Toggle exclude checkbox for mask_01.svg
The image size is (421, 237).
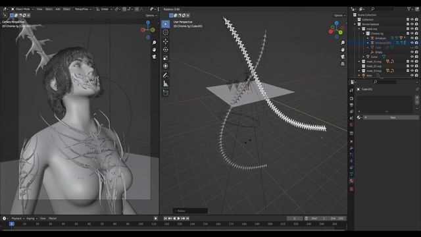click(408, 61)
